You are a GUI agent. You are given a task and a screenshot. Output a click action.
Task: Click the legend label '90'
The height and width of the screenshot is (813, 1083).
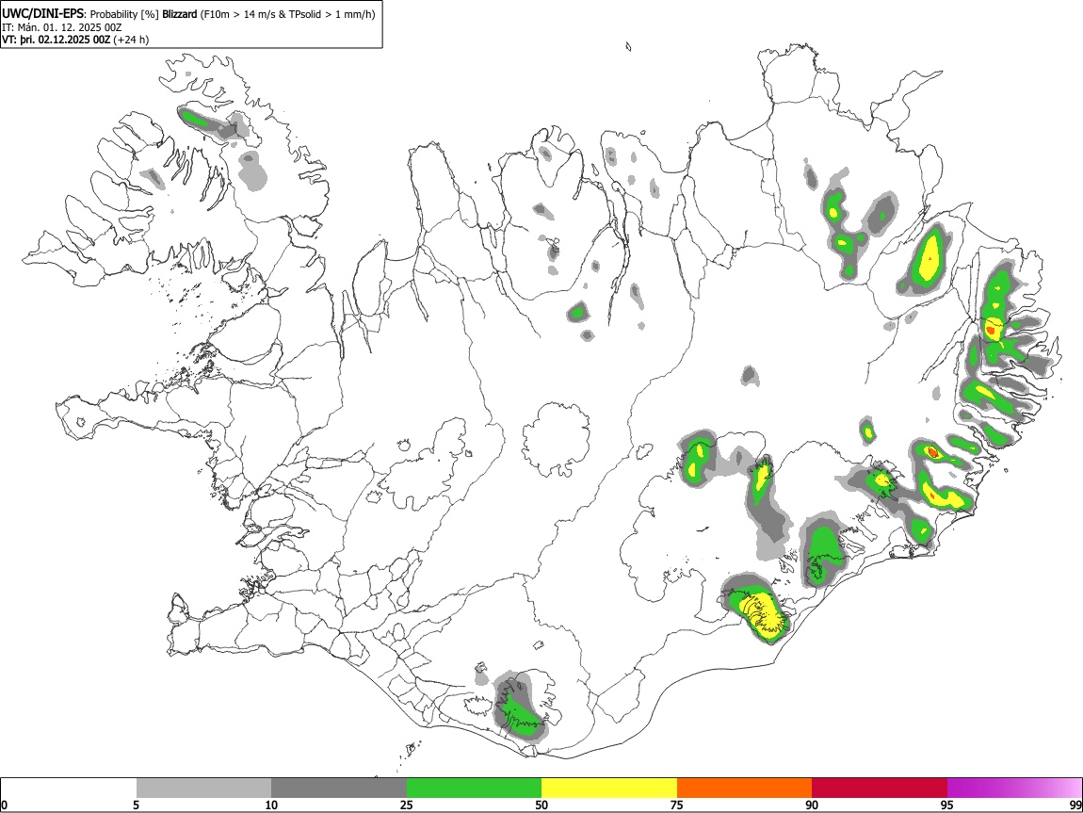812,805
